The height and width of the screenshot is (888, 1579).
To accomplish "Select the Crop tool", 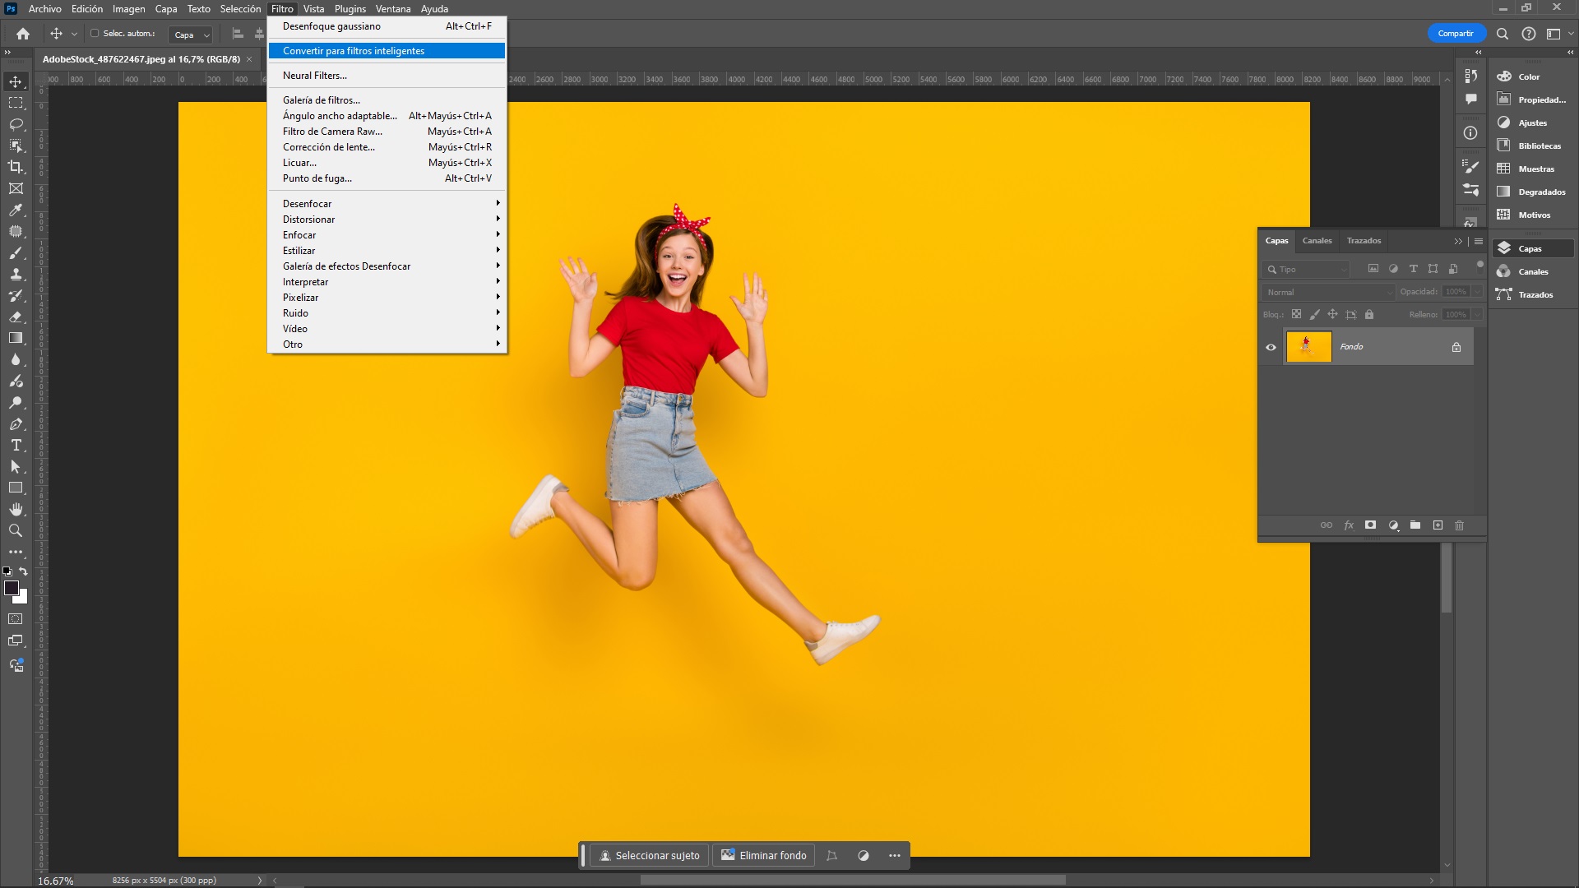I will [16, 167].
